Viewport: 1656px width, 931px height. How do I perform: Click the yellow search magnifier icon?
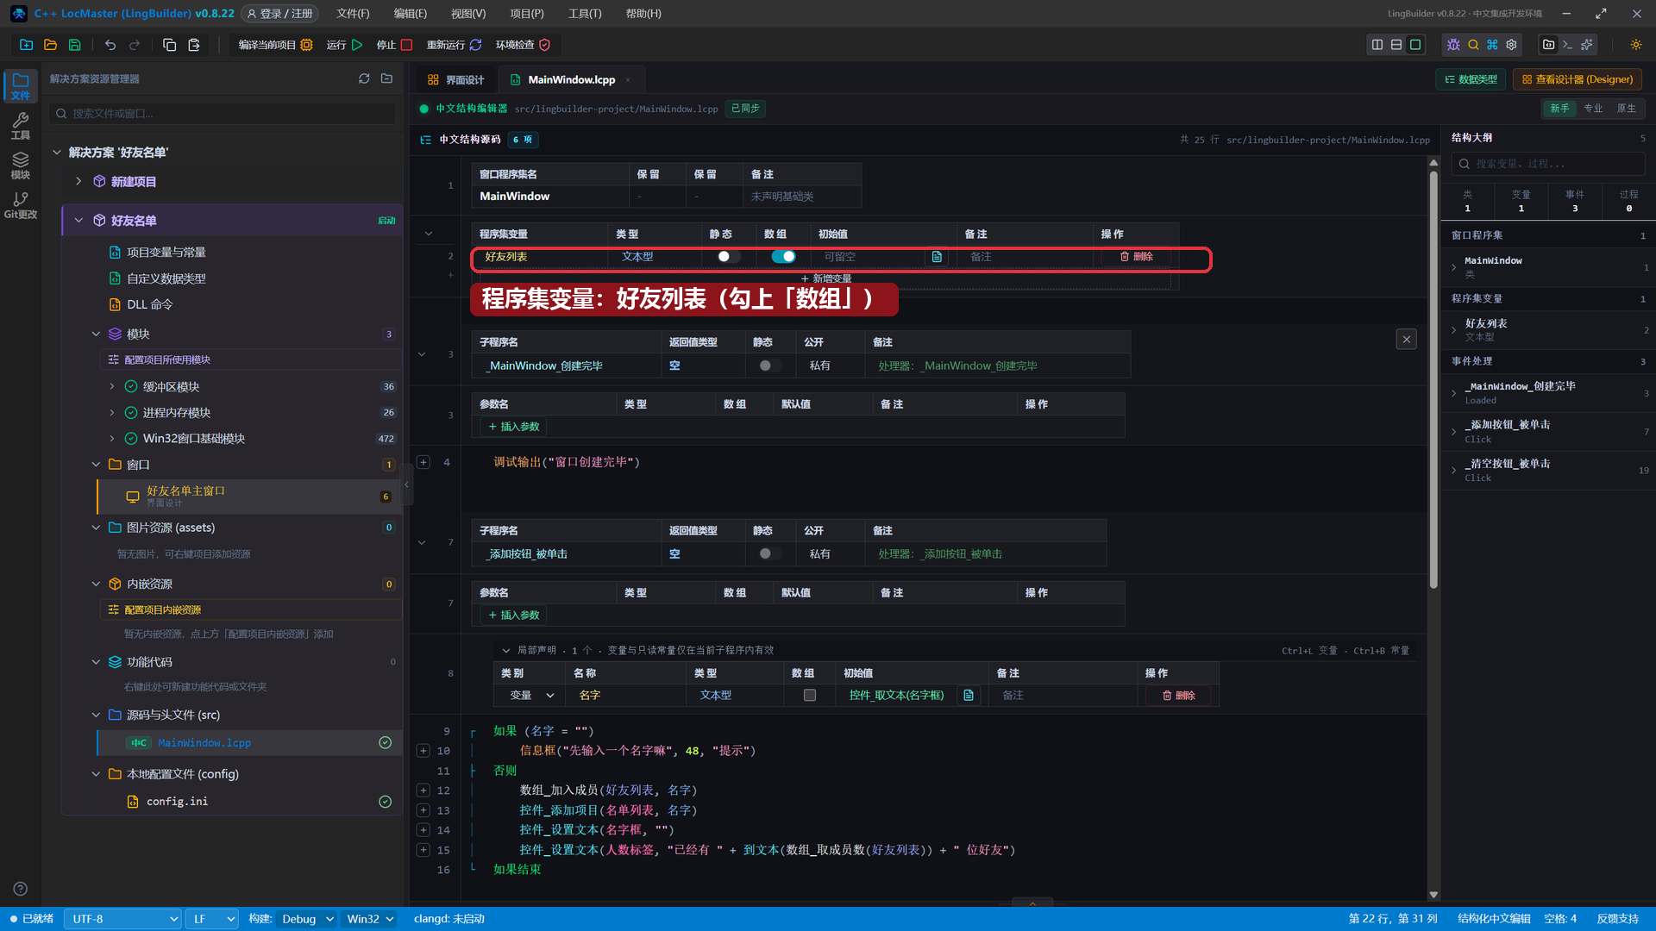coord(1473,45)
